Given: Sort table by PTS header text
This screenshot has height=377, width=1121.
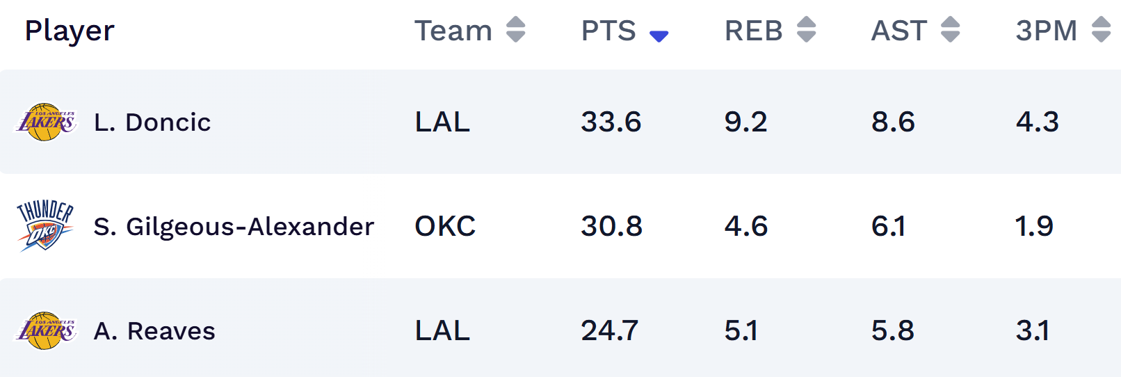Looking at the screenshot, I should coord(608,31).
